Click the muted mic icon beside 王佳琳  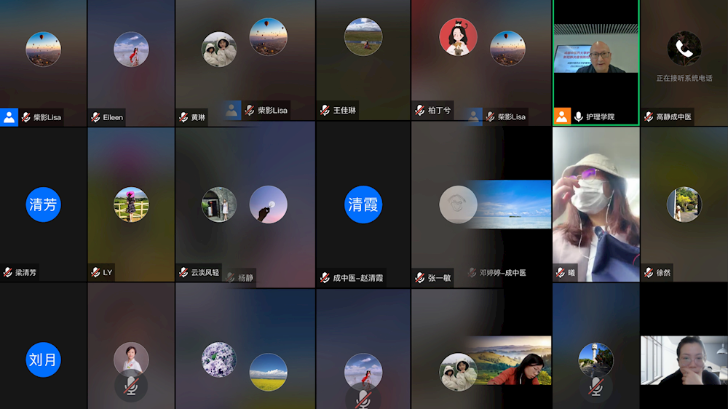click(x=325, y=111)
